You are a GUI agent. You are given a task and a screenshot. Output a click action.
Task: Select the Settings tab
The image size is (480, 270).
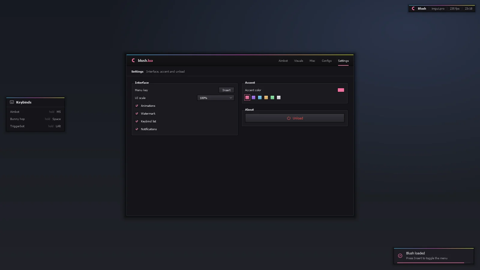[343, 61]
